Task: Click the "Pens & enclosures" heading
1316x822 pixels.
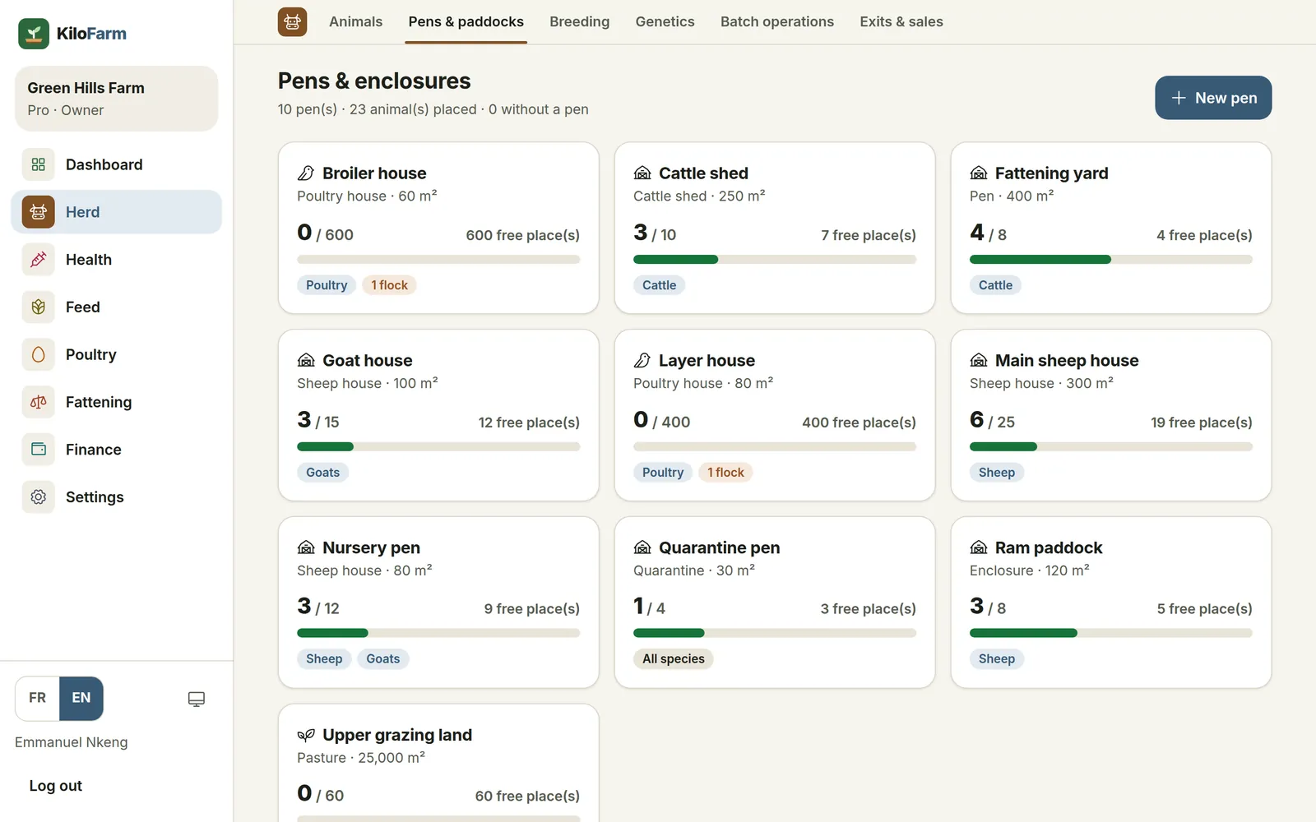Action: (x=374, y=81)
